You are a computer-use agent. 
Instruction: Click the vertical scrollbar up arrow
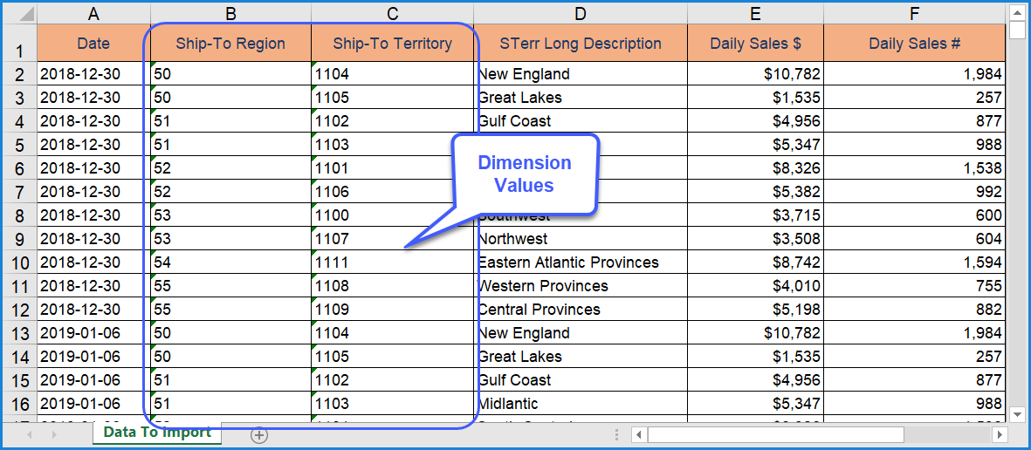1016,13
